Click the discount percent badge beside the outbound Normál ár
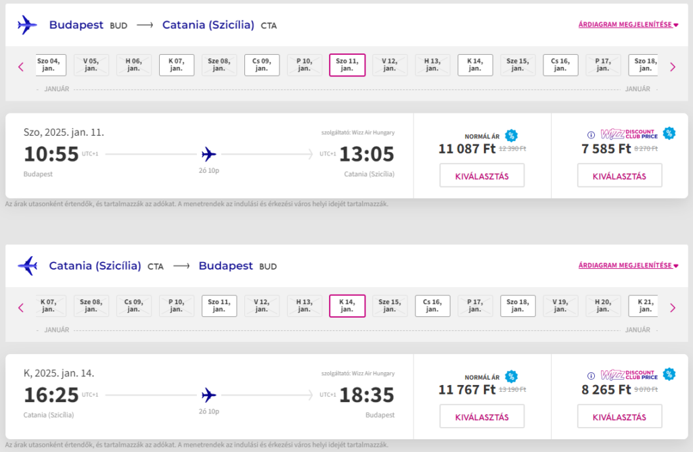Viewport: 693px width, 452px height. coord(512,136)
